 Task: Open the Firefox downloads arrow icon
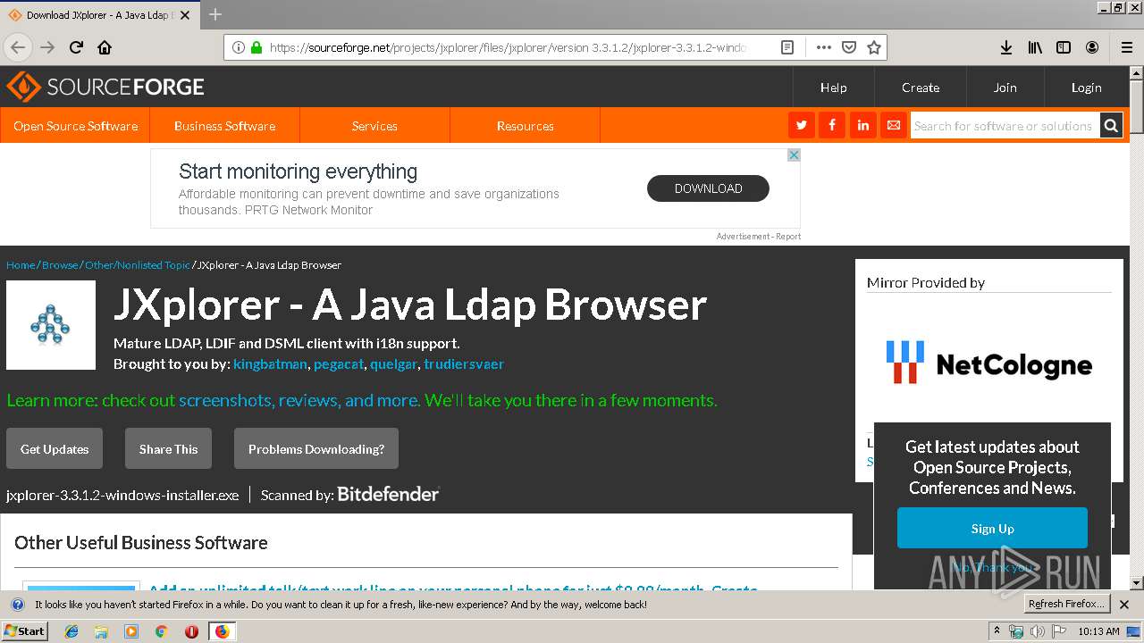tap(1005, 47)
